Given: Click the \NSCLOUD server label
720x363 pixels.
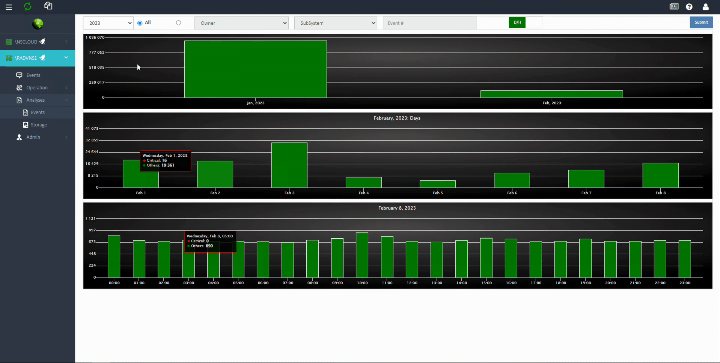Looking at the screenshot, I should tap(26, 42).
